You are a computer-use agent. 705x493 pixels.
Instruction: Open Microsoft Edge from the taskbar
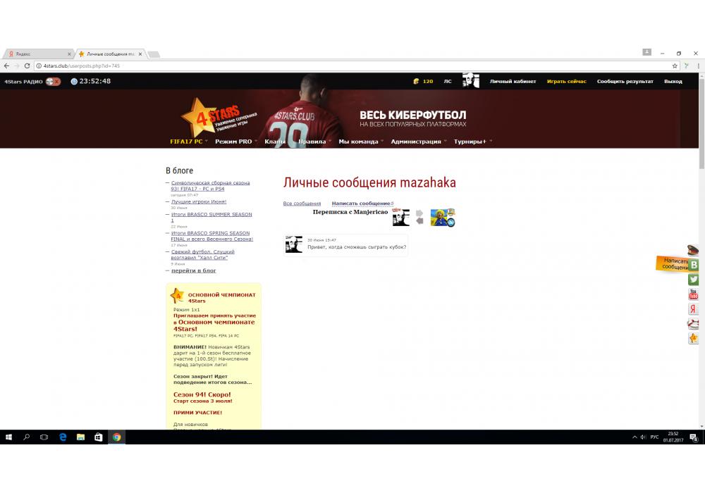click(x=63, y=437)
